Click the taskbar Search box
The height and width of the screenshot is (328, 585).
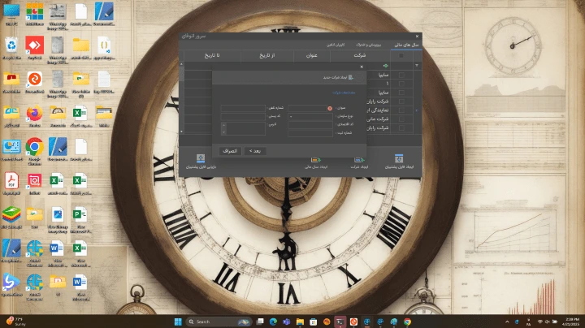click(219, 322)
